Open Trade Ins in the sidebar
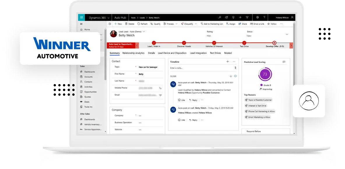This screenshot has height=169, width=345. click(86, 107)
